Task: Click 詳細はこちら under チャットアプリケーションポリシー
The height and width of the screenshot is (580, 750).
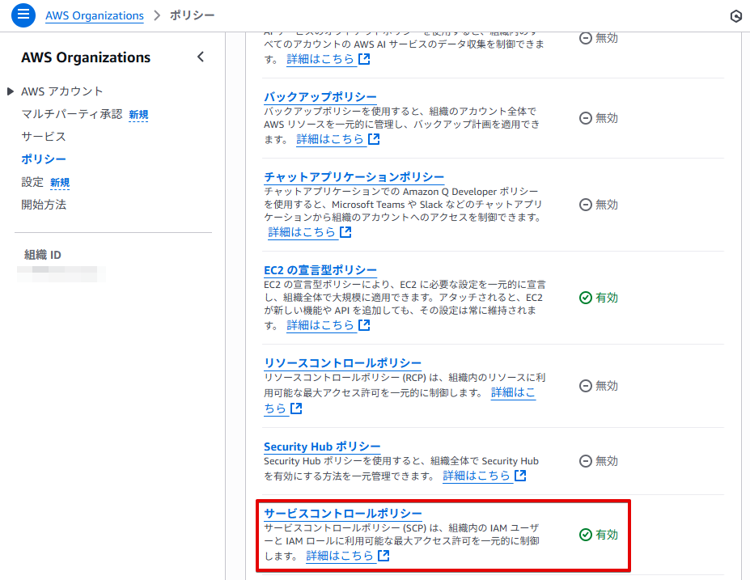Action: point(302,232)
